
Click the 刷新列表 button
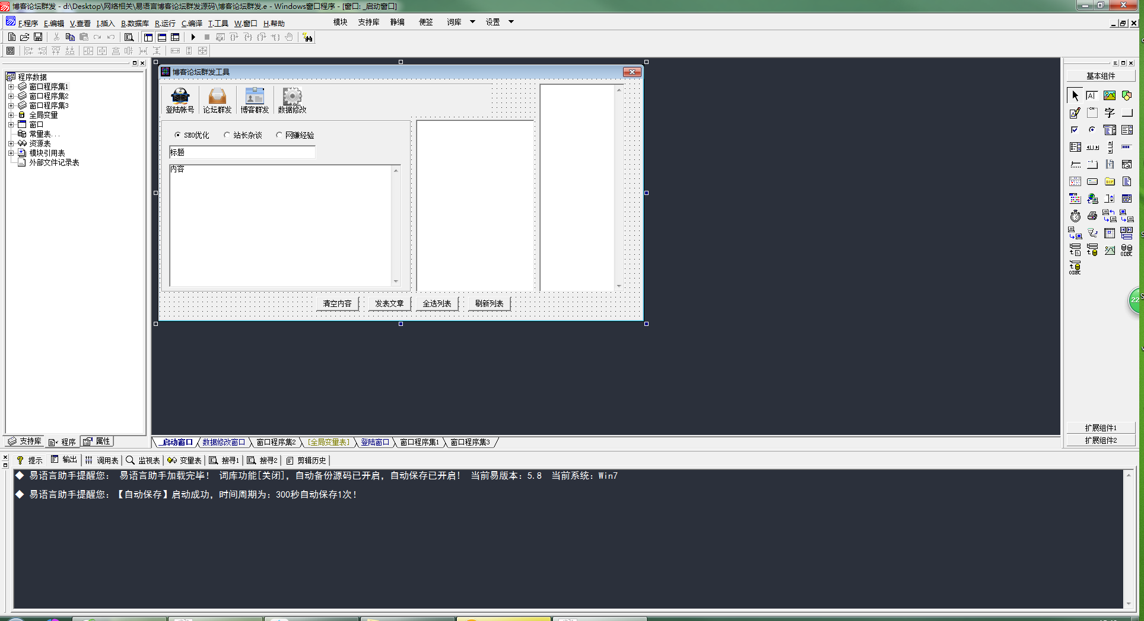[x=489, y=303]
